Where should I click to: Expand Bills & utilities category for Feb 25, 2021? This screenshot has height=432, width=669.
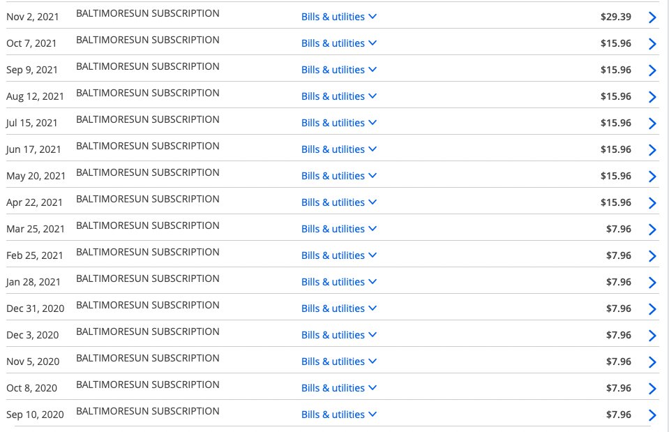[339, 255]
